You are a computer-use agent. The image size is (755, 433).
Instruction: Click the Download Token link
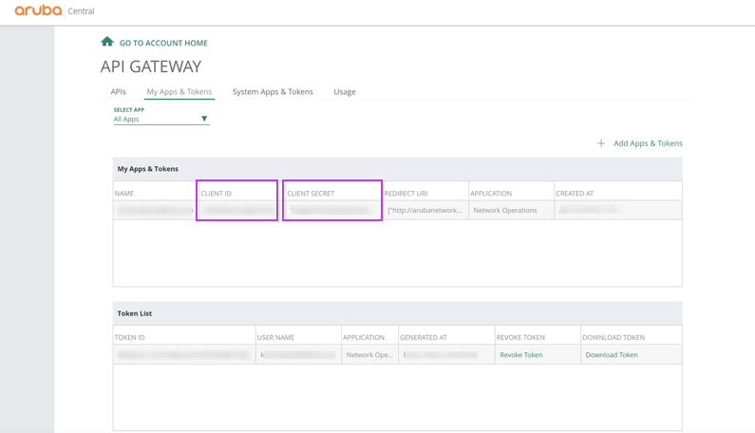pos(612,355)
